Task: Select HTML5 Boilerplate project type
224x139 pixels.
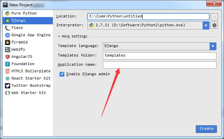Action: [28, 71]
